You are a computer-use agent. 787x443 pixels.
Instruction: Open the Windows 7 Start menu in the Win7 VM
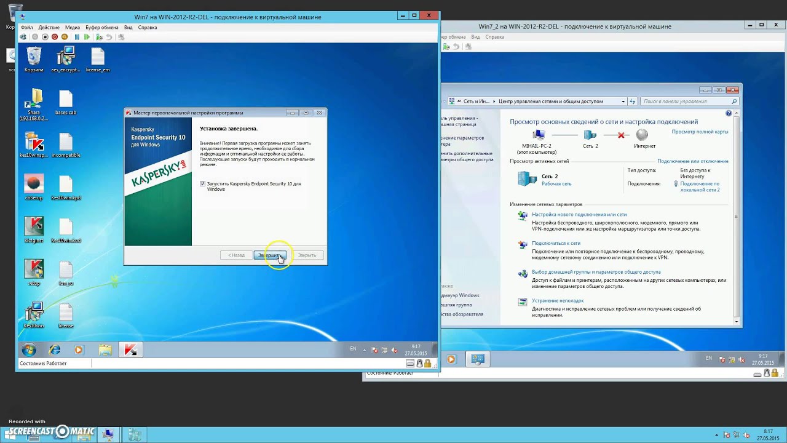click(x=28, y=350)
